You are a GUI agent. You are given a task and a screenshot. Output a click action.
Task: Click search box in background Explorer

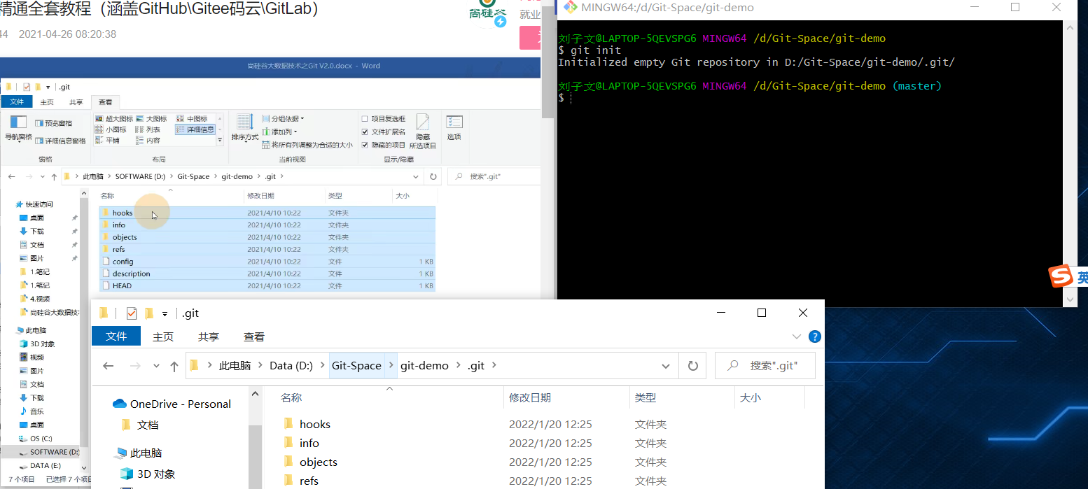coord(494,176)
